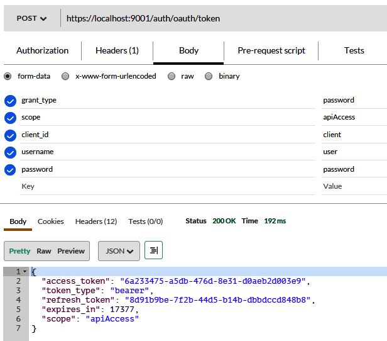Edit the apiAccess value field
The width and height of the screenshot is (387, 341).
coord(354,117)
